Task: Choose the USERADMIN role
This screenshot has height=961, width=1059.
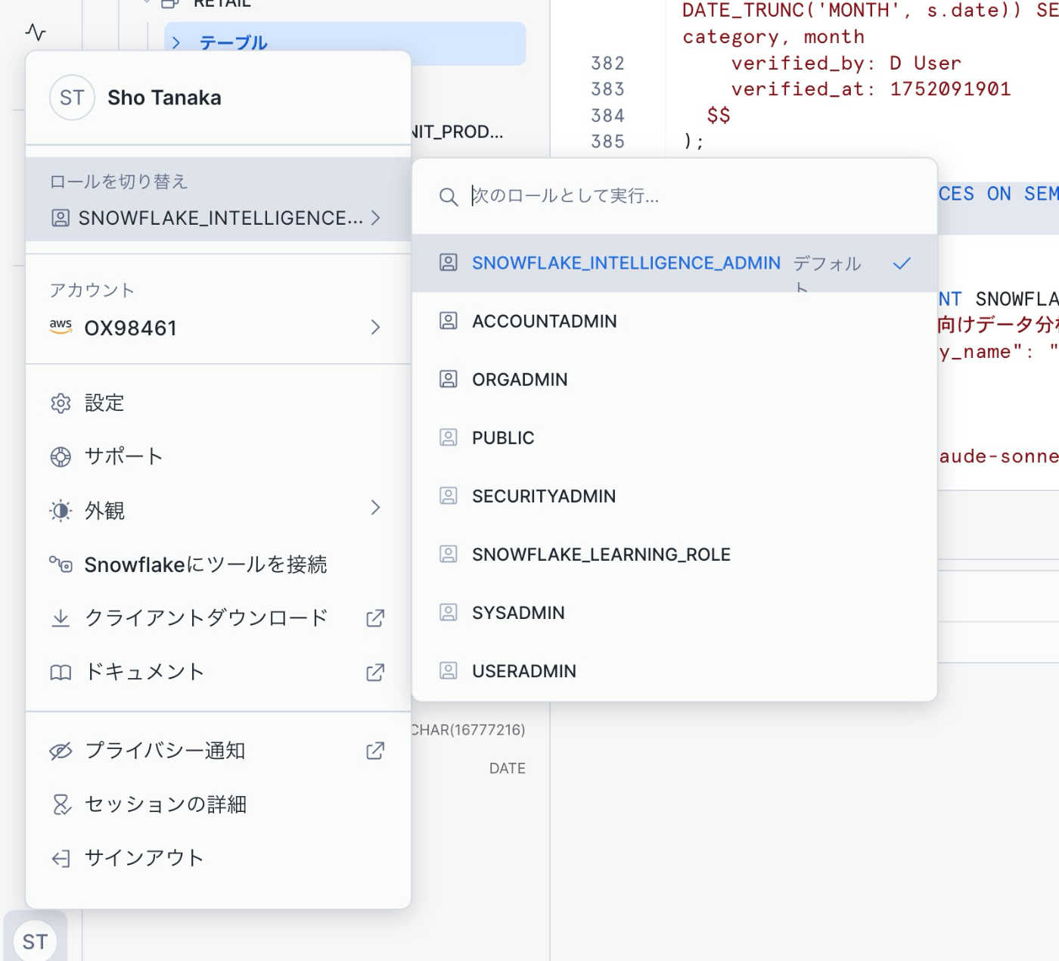Action: (x=674, y=670)
